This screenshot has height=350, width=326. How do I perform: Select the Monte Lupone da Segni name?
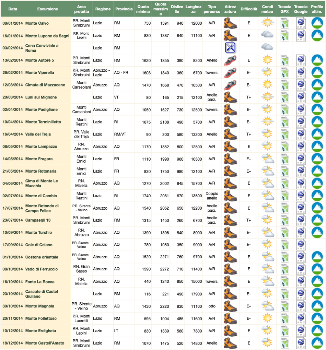point(47,36)
